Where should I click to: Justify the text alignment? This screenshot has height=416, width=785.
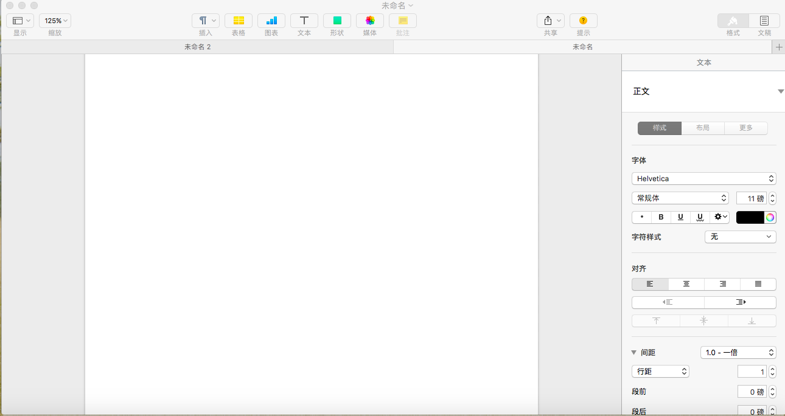click(x=758, y=284)
